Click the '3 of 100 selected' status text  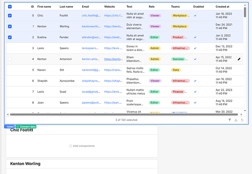click(126, 120)
